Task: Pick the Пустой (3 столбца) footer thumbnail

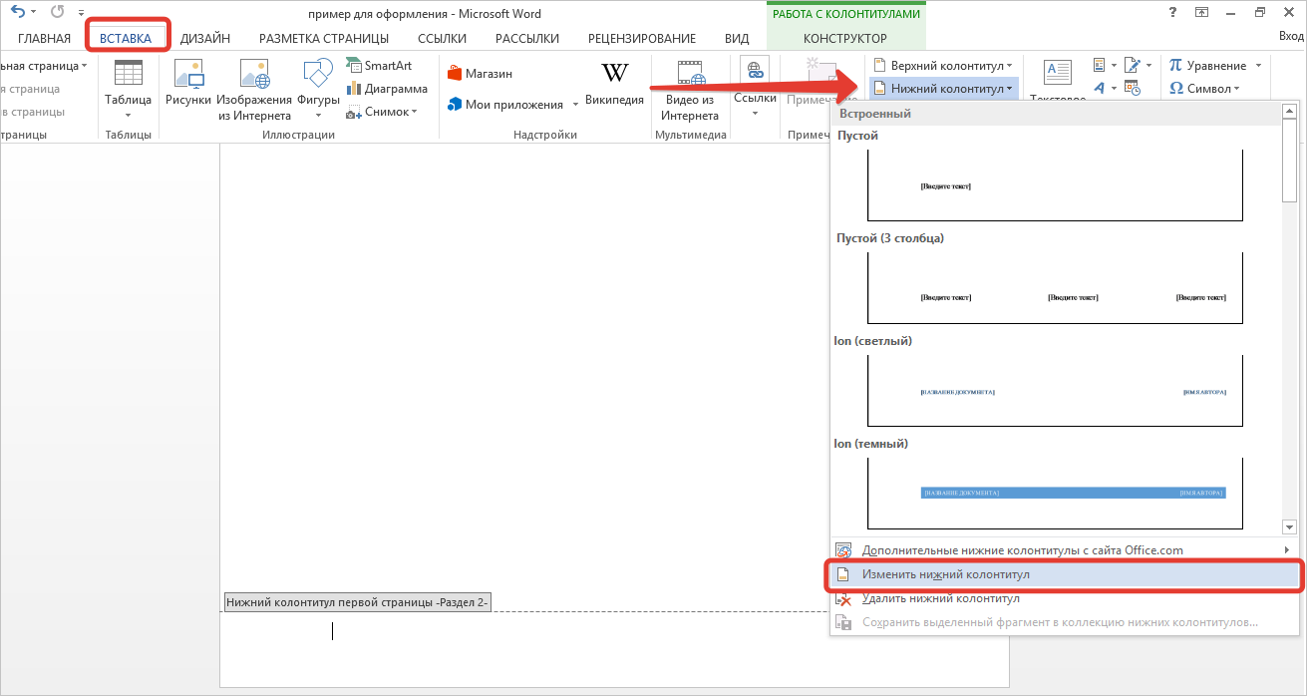Action: (x=1055, y=288)
